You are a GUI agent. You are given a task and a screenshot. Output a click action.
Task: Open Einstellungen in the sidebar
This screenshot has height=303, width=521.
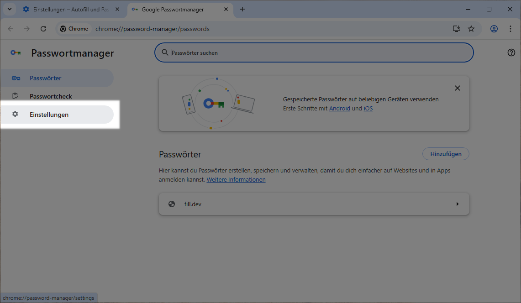57,115
